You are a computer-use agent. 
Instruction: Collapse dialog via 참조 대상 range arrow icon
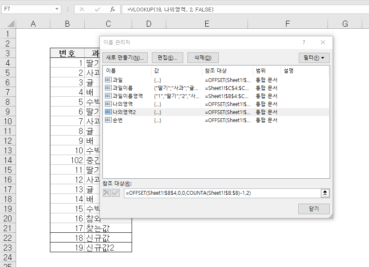coord(325,193)
